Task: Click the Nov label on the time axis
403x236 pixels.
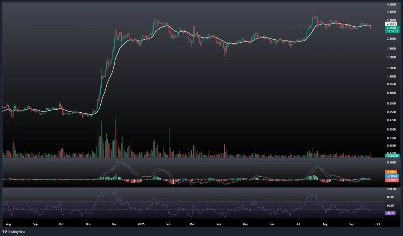Action: pos(88,224)
